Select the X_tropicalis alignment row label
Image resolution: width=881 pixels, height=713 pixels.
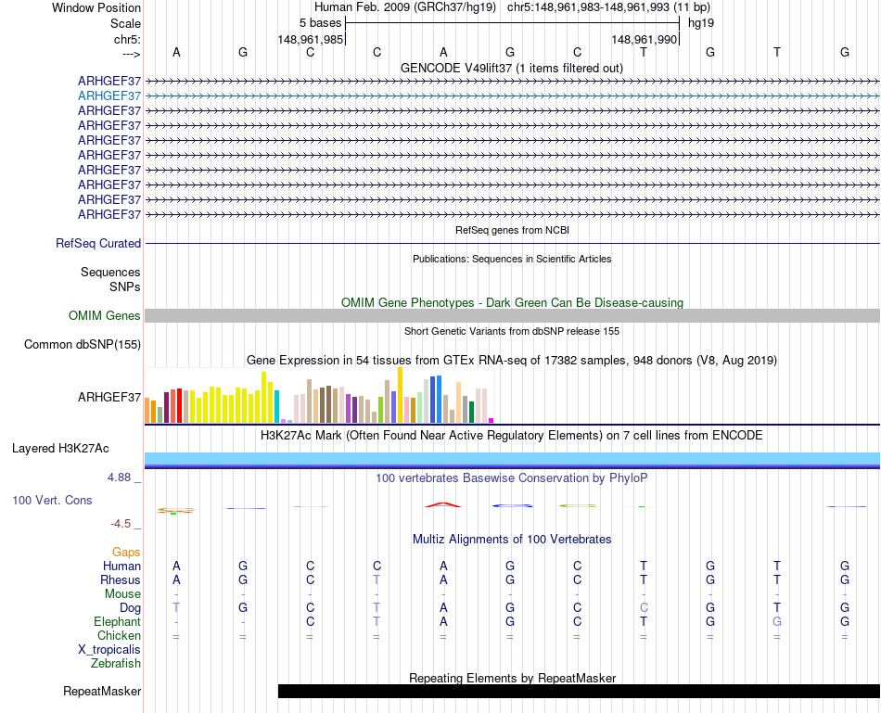pos(109,650)
